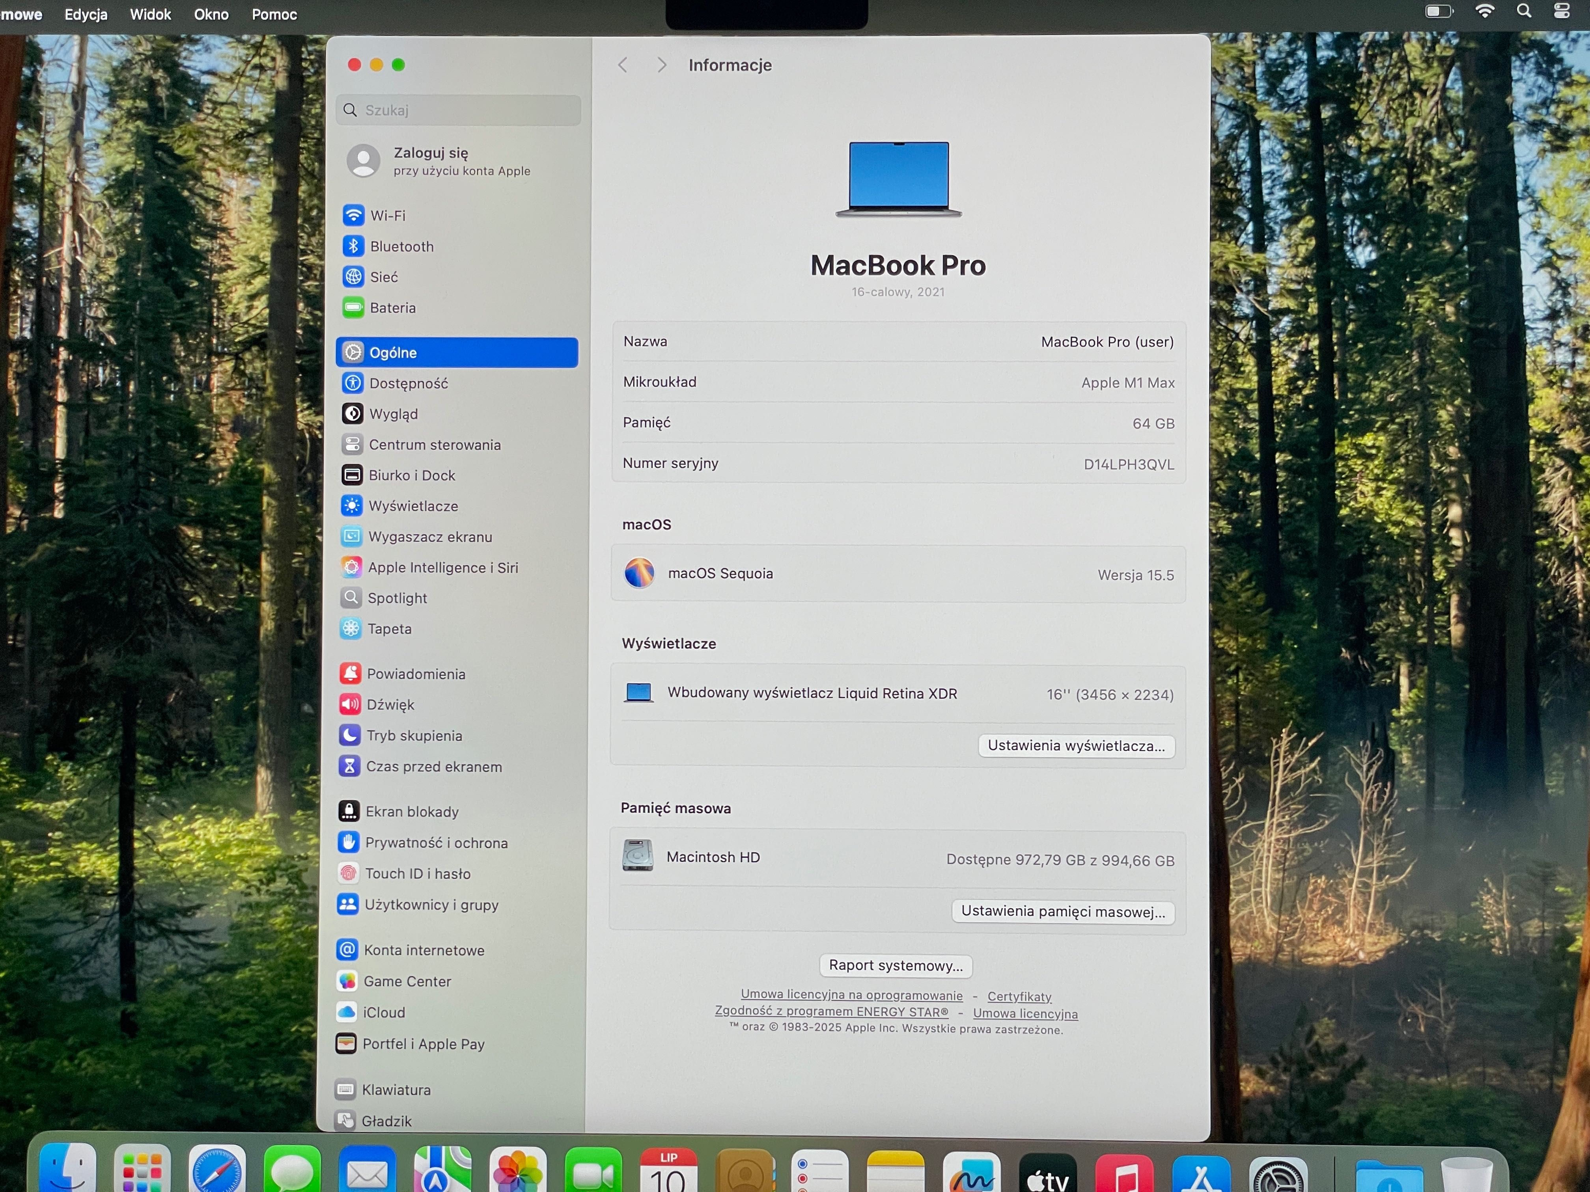Open Pomoc menu in menu bar
This screenshot has height=1192, width=1590.
(274, 14)
